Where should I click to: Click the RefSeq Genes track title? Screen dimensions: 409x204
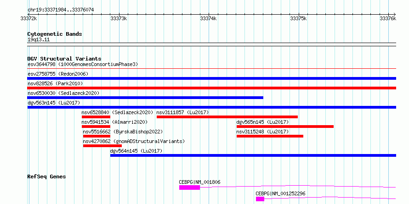[46, 176]
